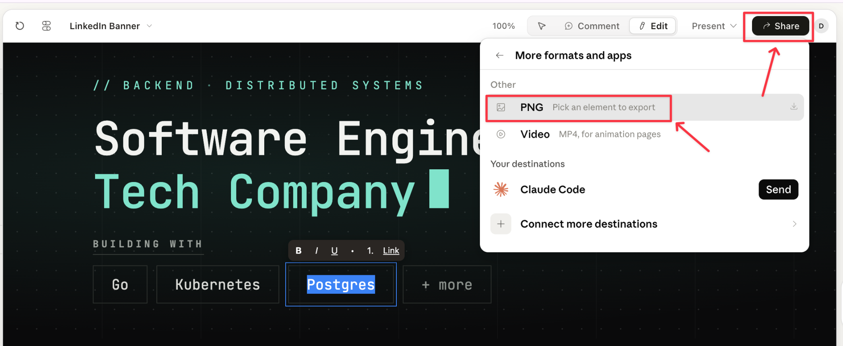Expand the LinkedIn Banner title dropdown

(x=111, y=26)
